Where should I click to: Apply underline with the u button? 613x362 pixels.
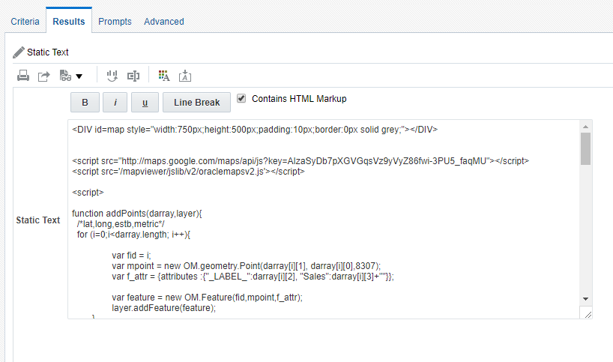(145, 103)
